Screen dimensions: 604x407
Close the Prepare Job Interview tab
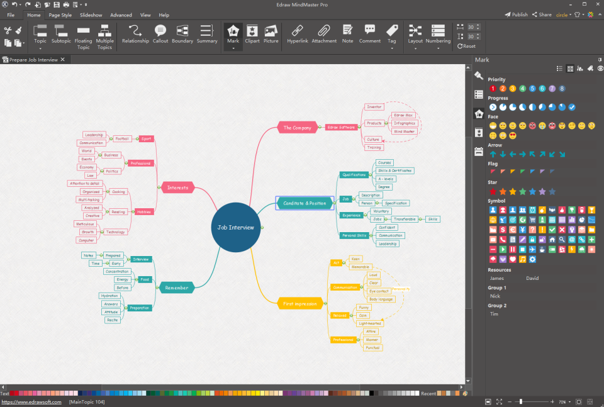(63, 59)
